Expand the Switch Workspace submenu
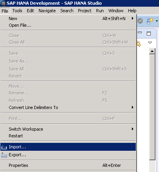This screenshot has width=159, height=172. (x=68, y=129)
